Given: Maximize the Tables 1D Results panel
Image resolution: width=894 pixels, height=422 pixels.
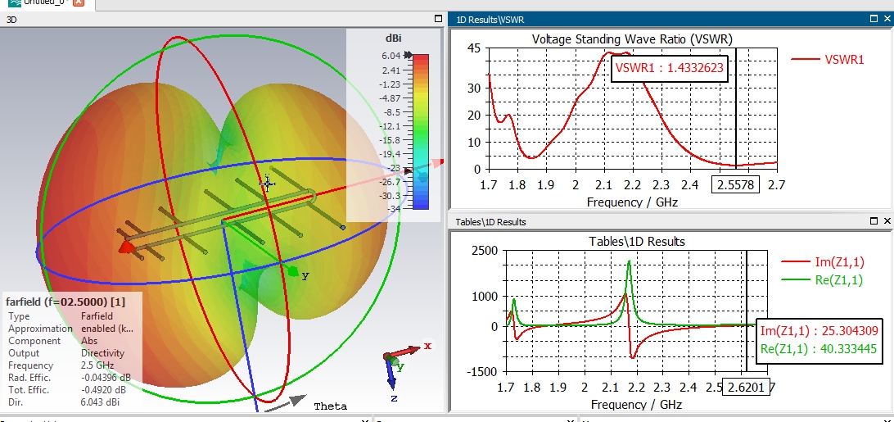Looking at the screenshot, I should (x=874, y=221).
